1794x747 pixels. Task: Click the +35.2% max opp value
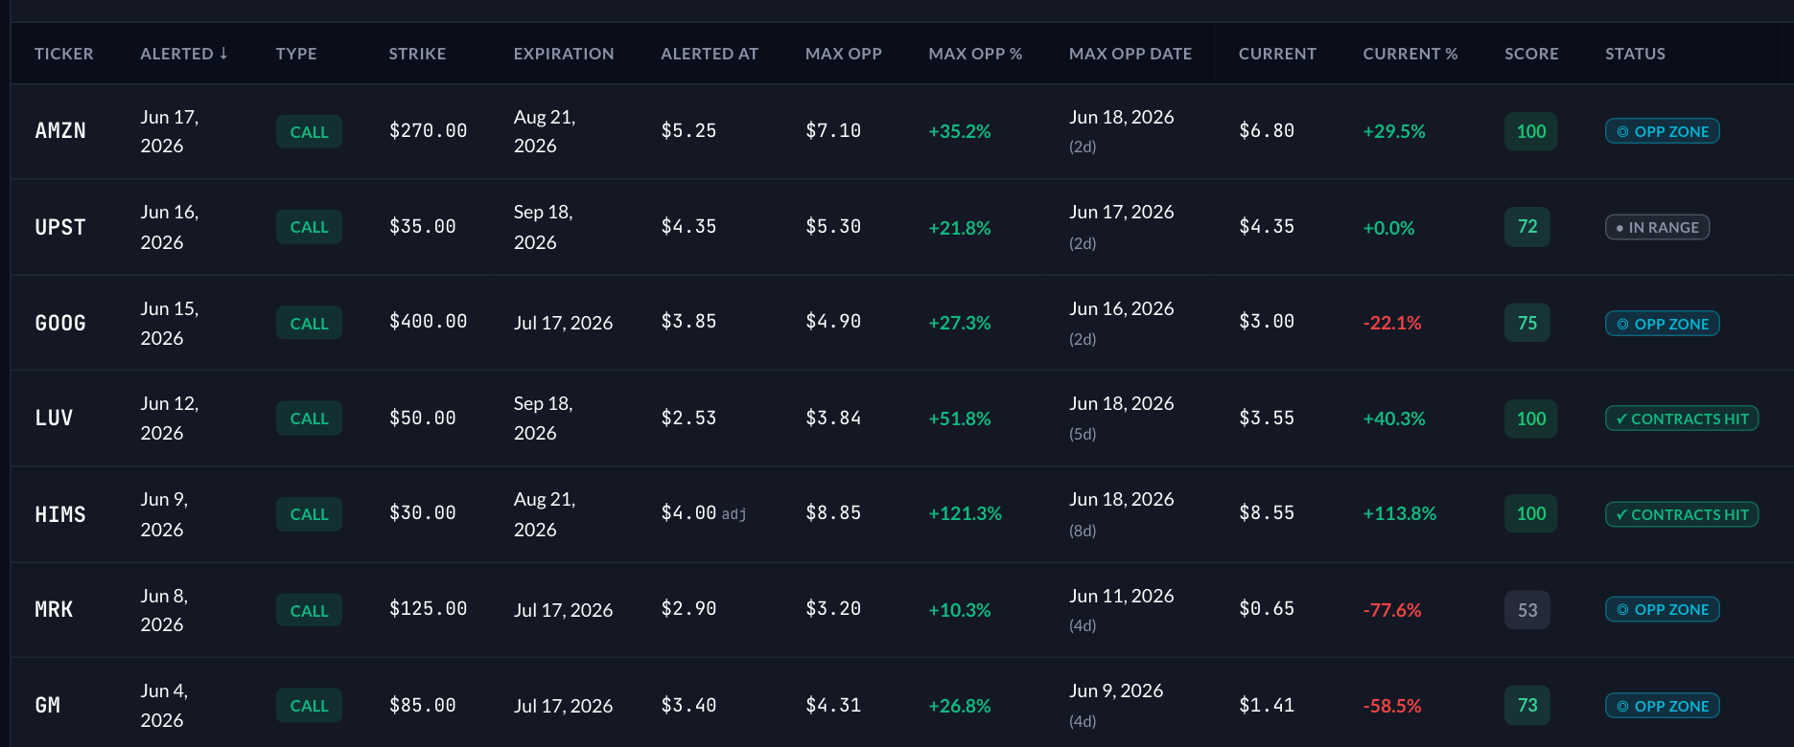pos(960,131)
